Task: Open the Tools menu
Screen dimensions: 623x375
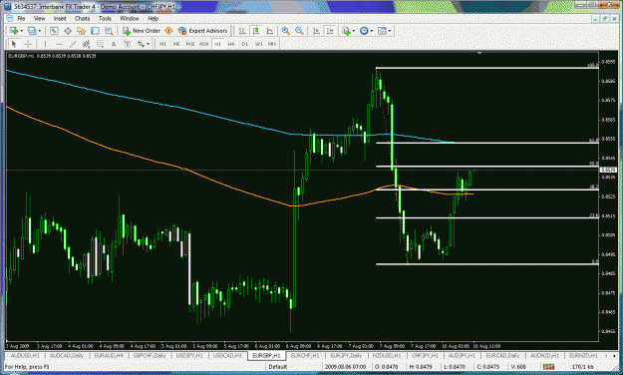Action: pos(105,18)
